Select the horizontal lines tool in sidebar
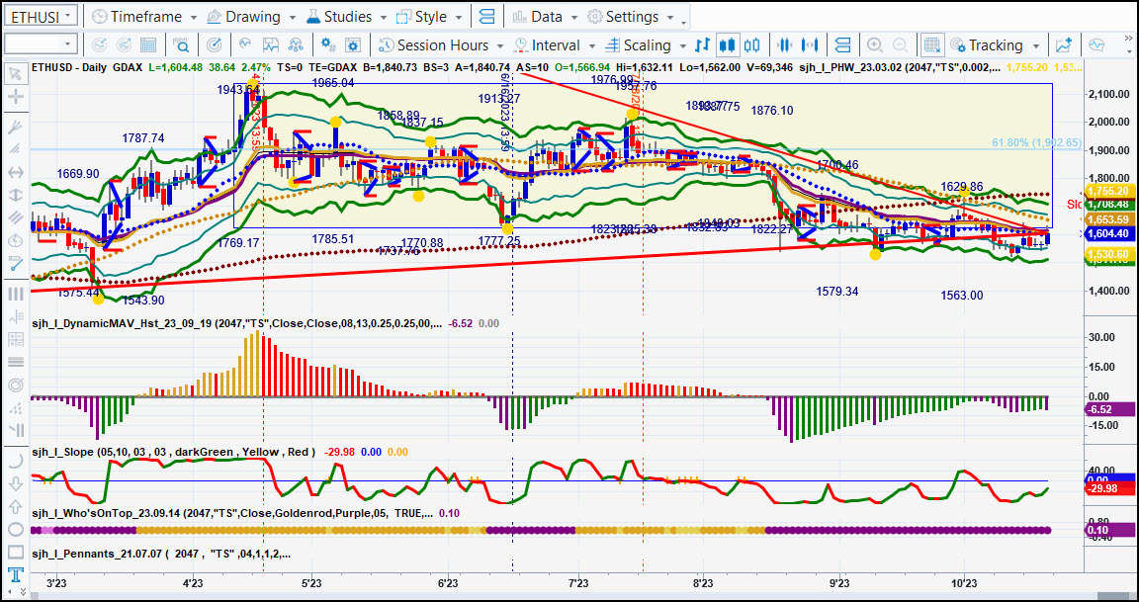 click(x=15, y=362)
